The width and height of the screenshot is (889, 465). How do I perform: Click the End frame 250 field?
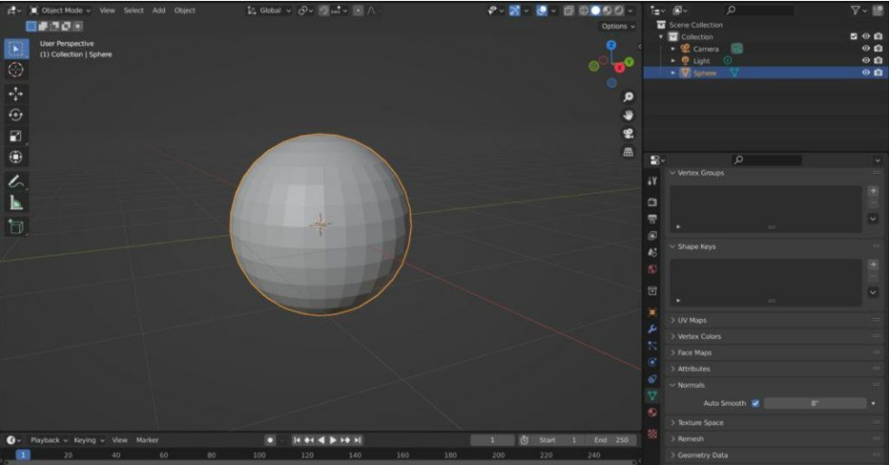[611, 441]
